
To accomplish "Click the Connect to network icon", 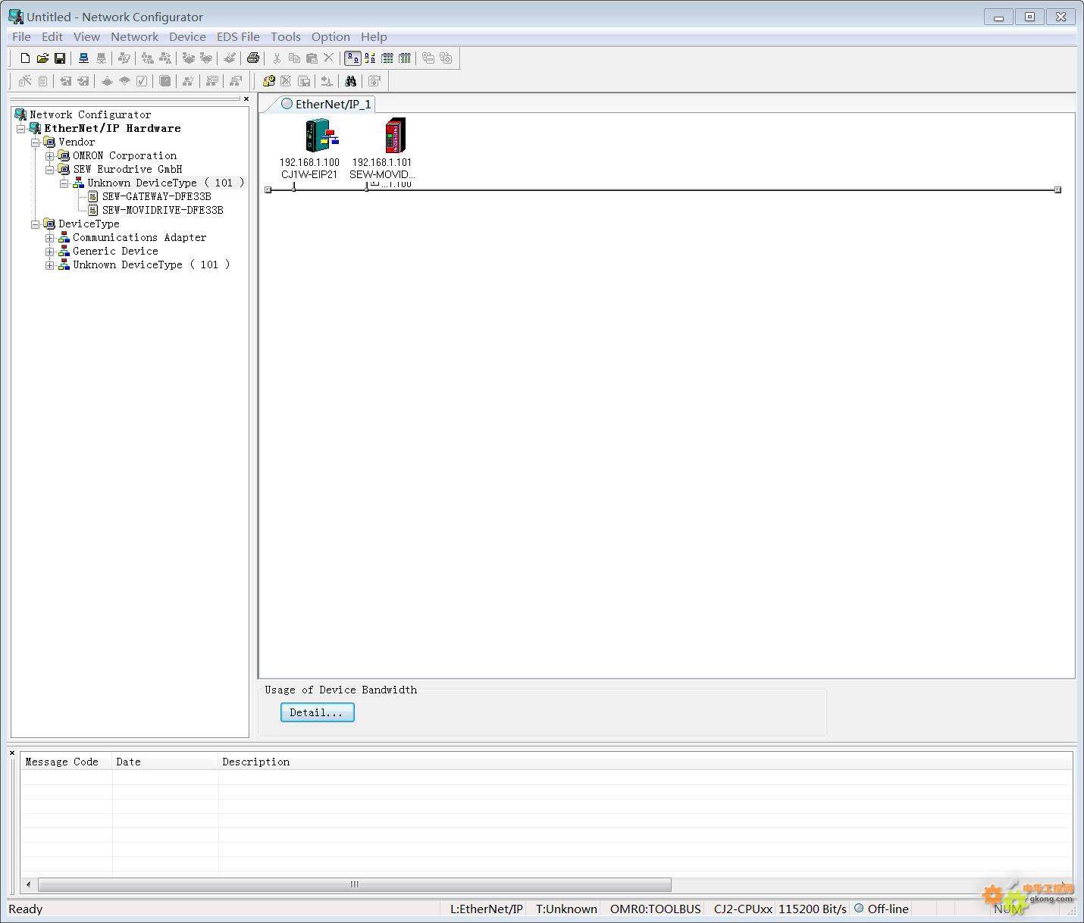I will pyautogui.click(x=83, y=58).
